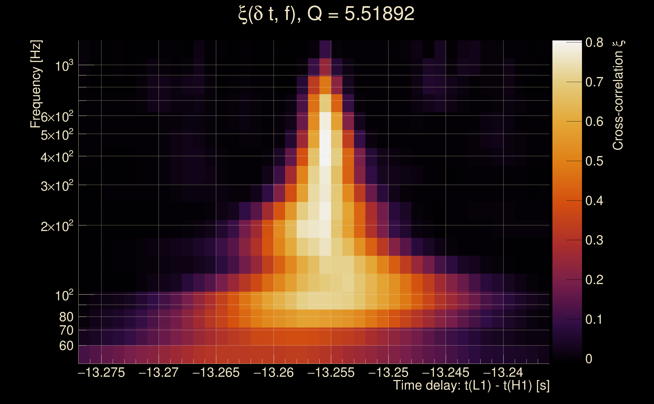
Task: Click the plot title showing Q = 5.51892
Action: pyautogui.click(x=326, y=14)
